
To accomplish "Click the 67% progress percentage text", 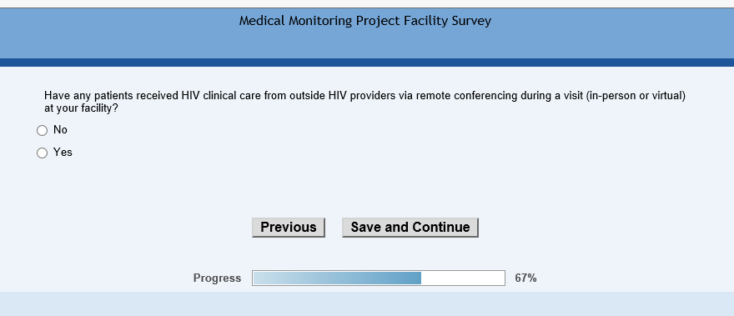I will [x=525, y=278].
